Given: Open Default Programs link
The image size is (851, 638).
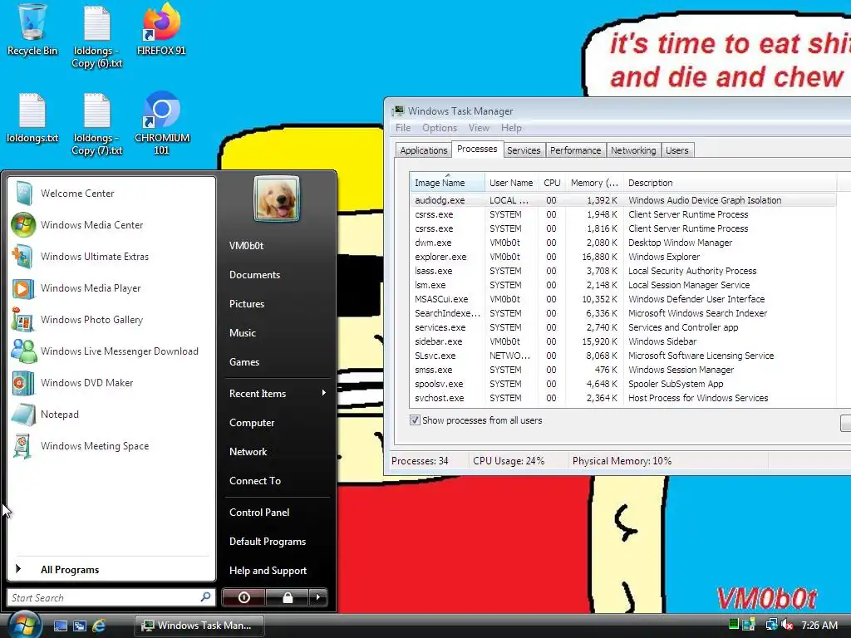Looking at the screenshot, I should pos(277,542).
